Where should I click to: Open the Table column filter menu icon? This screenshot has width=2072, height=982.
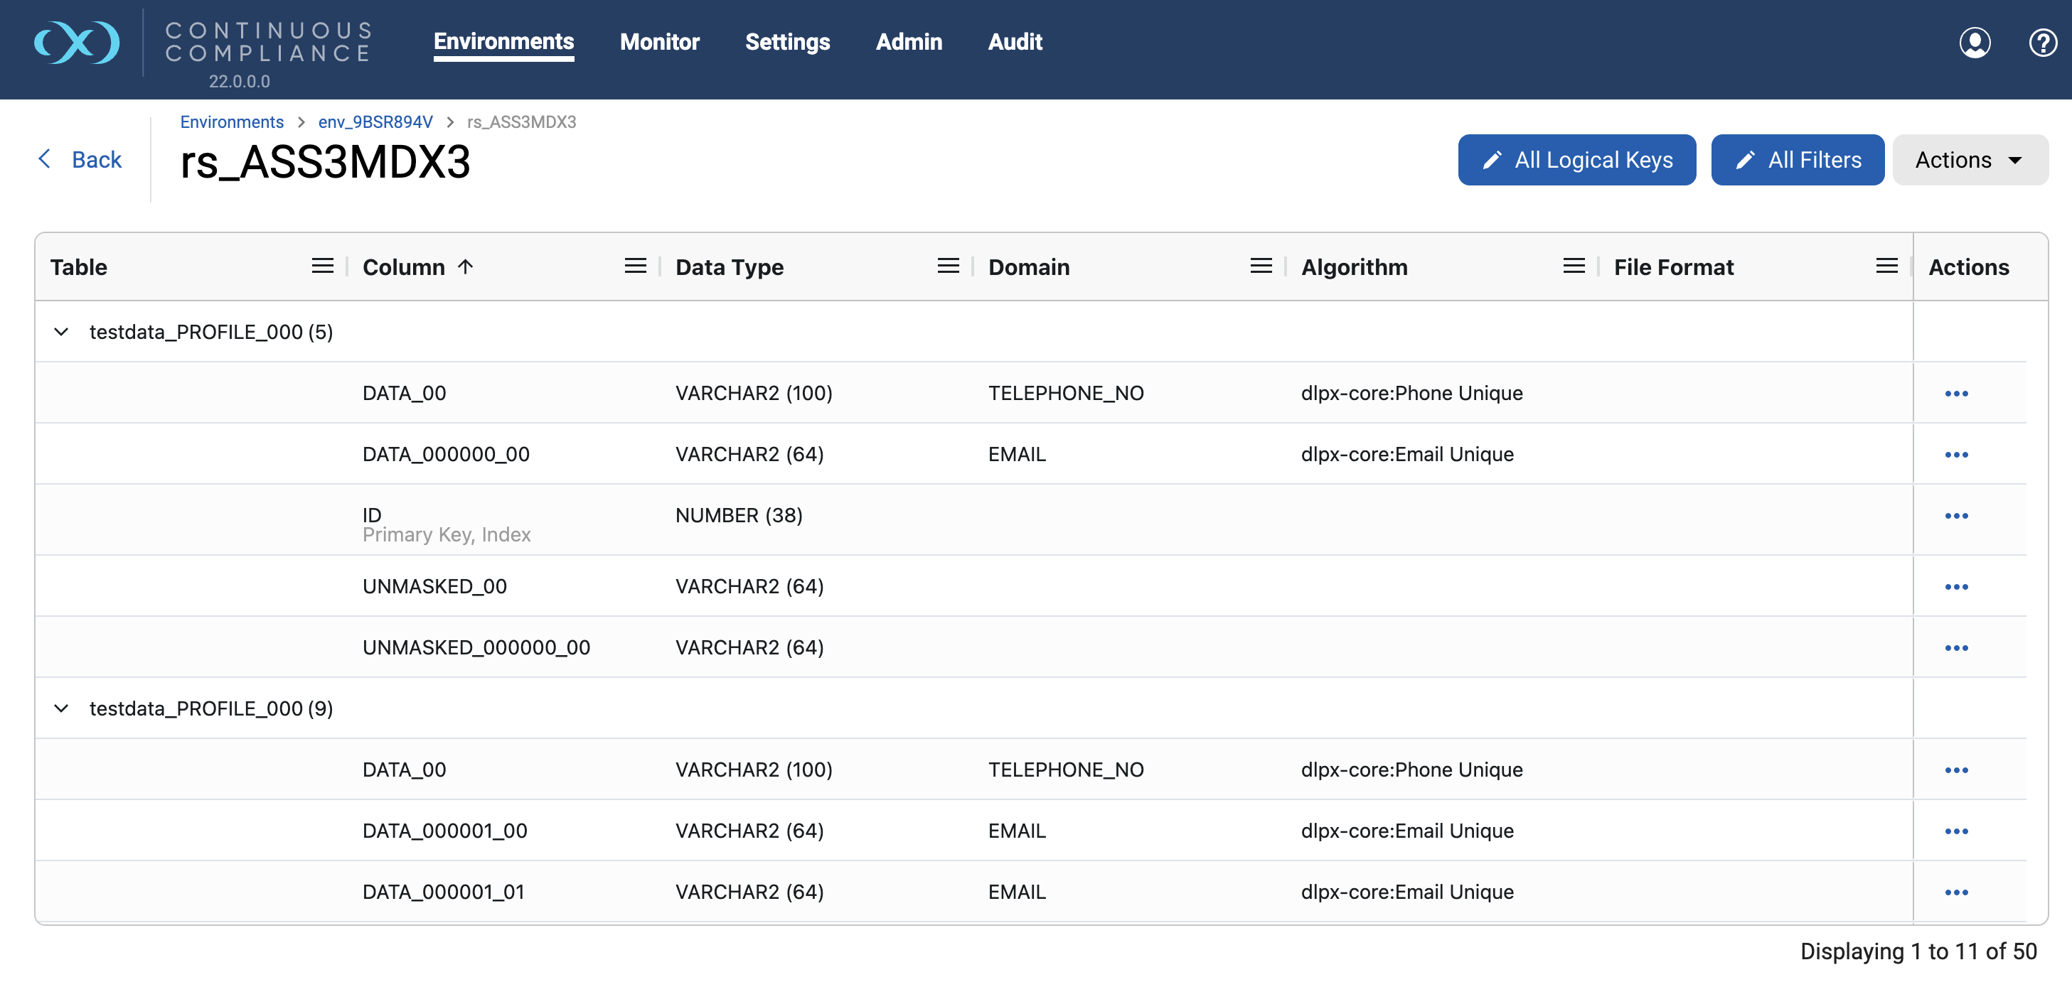(x=323, y=266)
